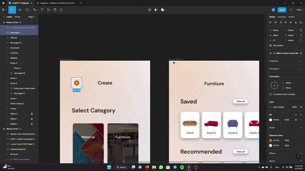The image size is (305, 171).
Task: Open the Page 1 dropdown
Action: (32, 17)
